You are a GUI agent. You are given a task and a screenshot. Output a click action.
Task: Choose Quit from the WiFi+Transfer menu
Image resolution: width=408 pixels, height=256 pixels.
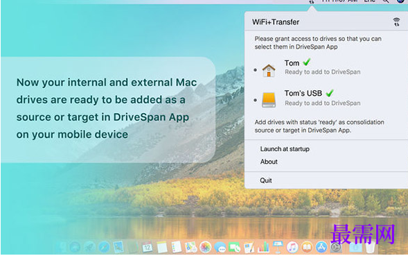click(x=266, y=180)
